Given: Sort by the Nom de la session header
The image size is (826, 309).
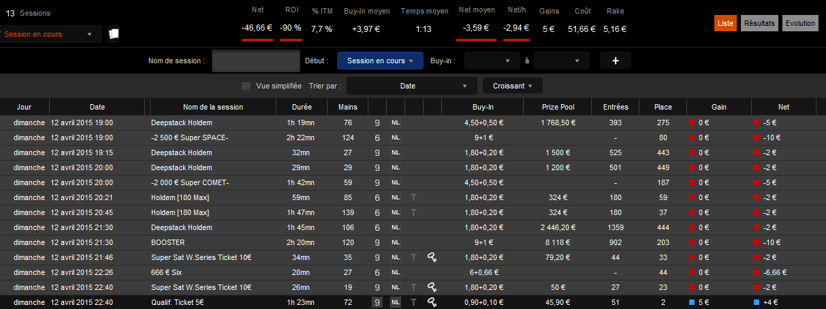Looking at the screenshot, I should click(213, 107).
